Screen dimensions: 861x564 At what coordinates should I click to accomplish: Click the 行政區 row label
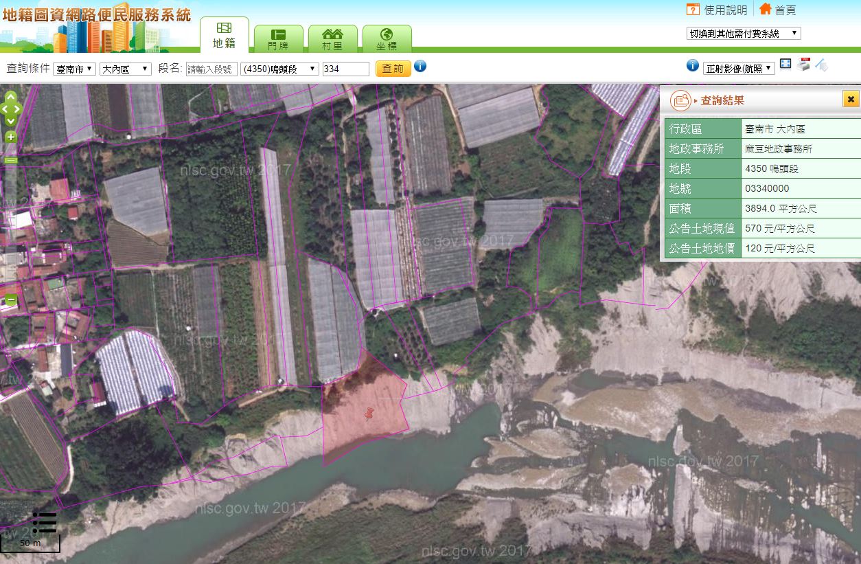tap(703, 128)
